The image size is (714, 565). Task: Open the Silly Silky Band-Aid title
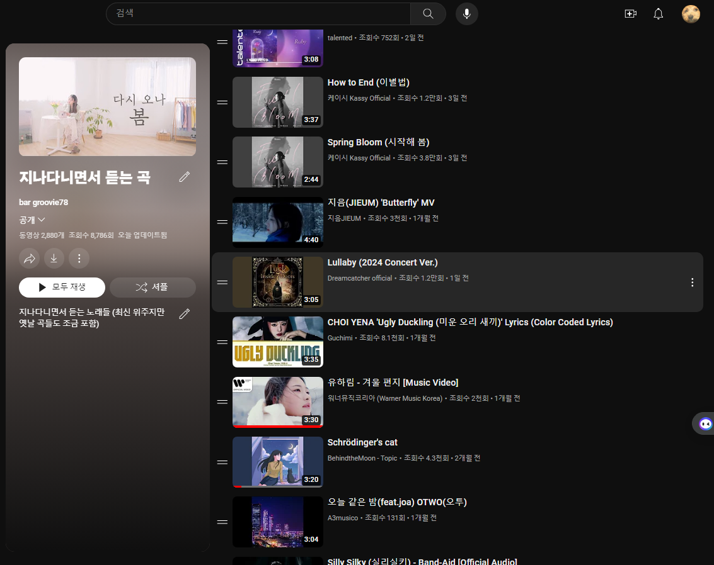[x=422, y=561]
